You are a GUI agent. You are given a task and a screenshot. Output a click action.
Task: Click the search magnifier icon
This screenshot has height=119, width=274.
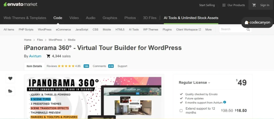248,29
